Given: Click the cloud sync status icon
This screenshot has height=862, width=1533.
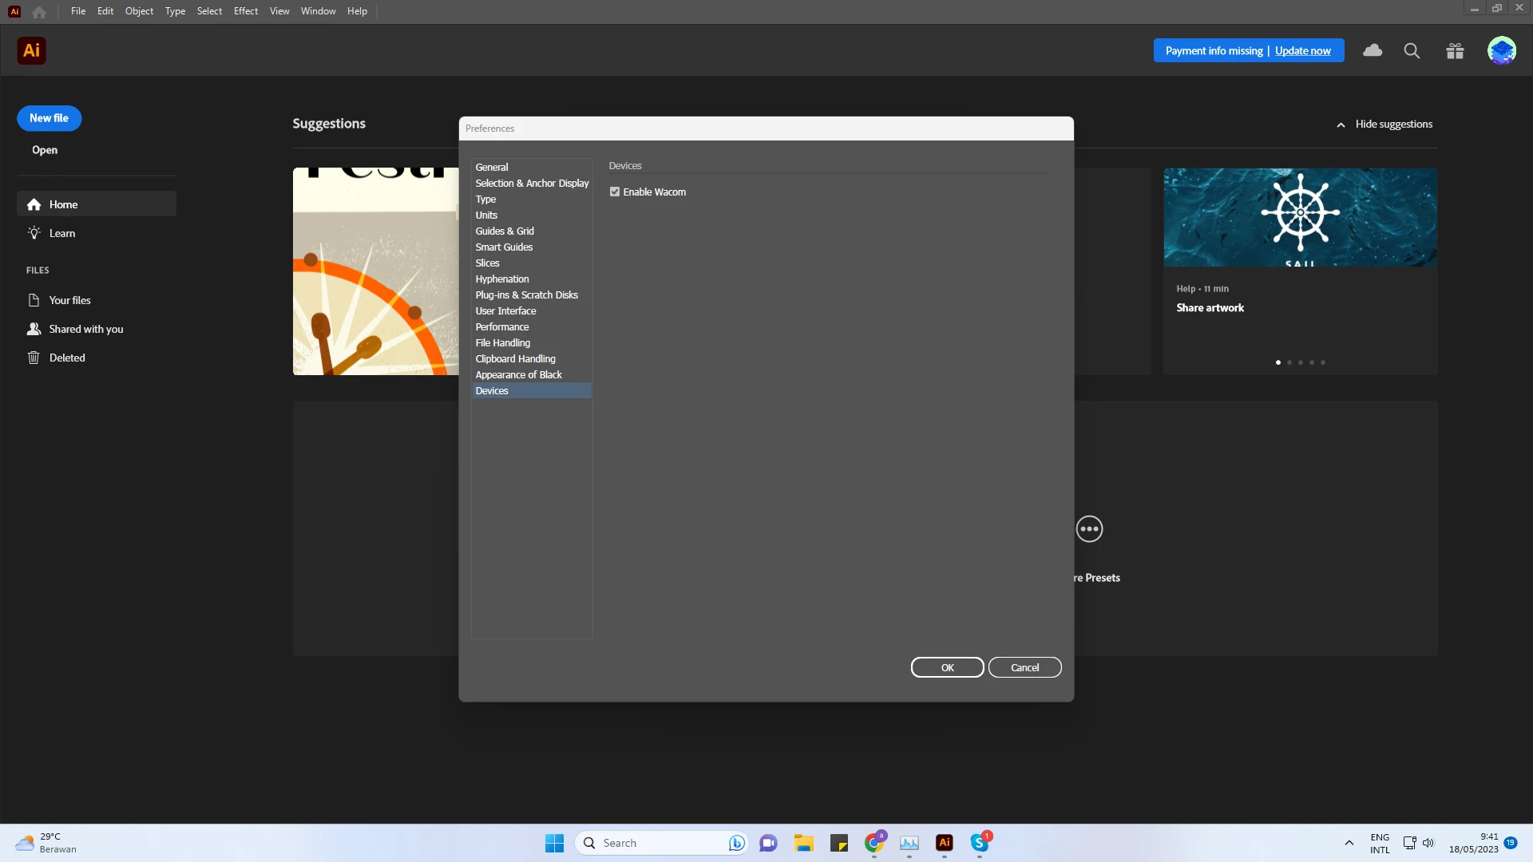Looking at the screenshot, I should (x=1373, y=50).
